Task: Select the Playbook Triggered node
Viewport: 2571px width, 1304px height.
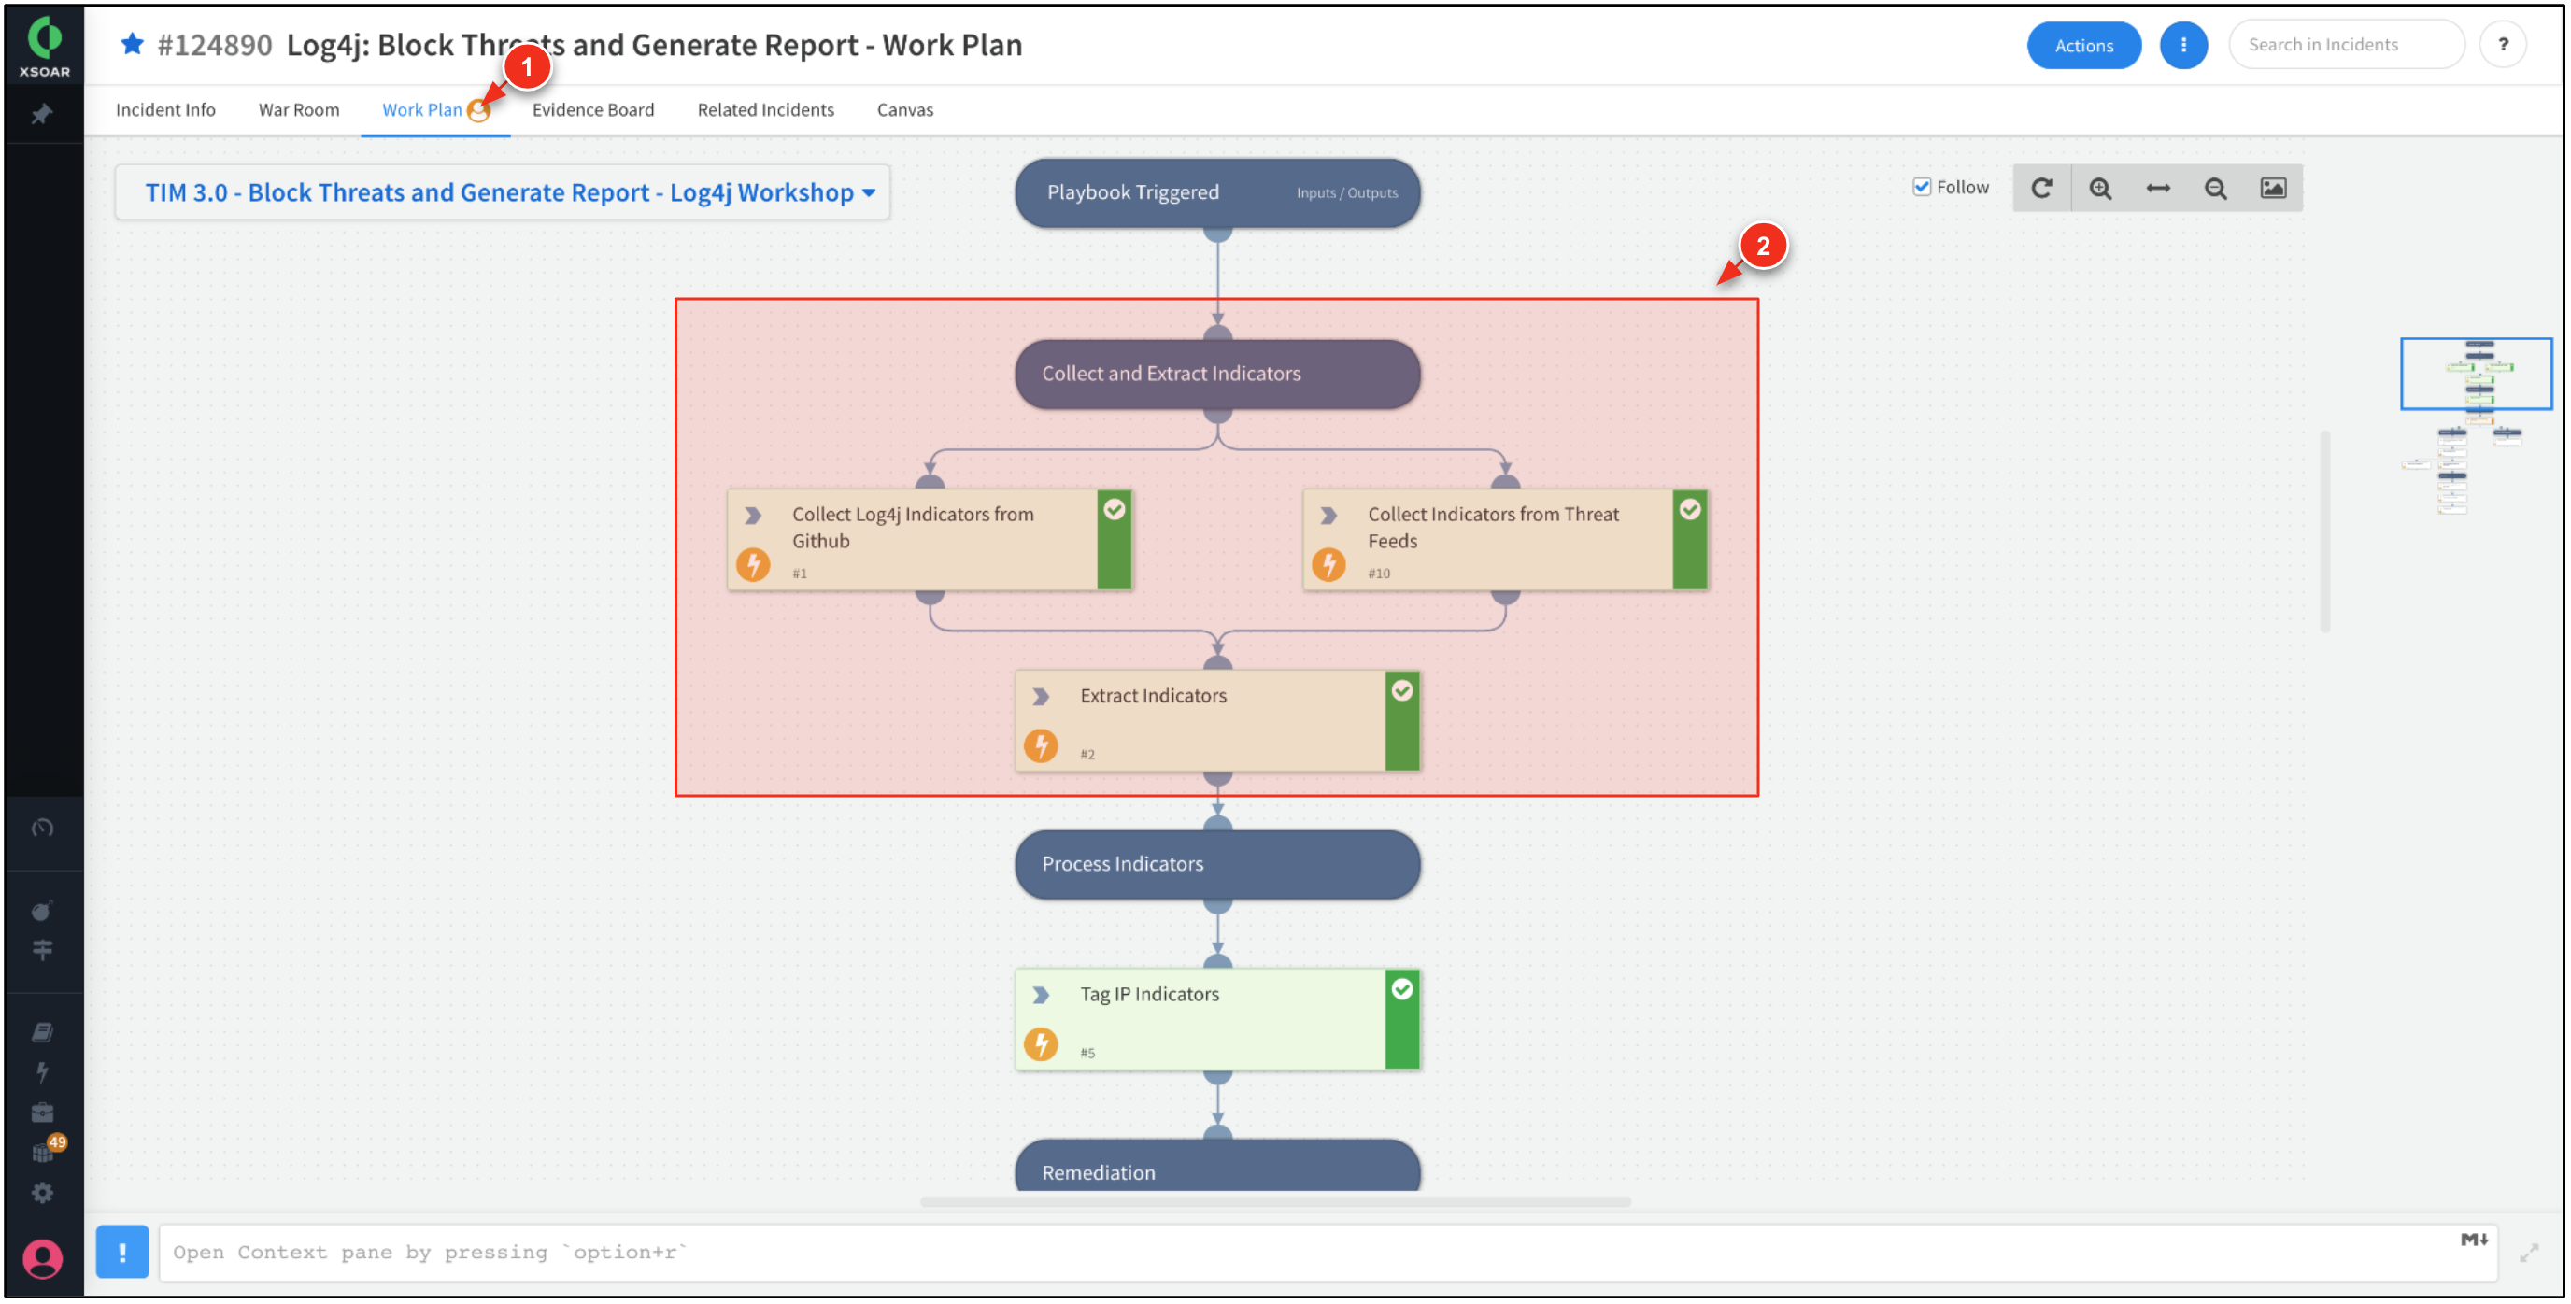Action: pyautogui.click(x=1216, y=192)
